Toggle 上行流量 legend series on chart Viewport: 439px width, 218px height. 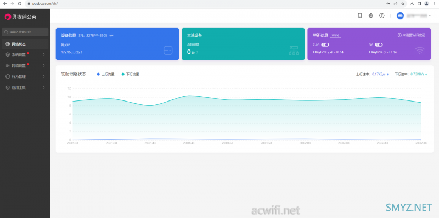pos(105,74)
